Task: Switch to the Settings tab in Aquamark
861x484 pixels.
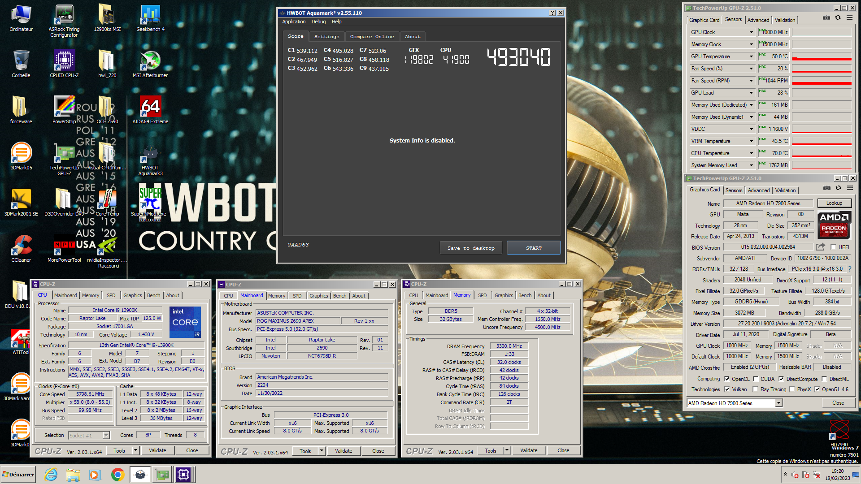Action: click(x=326, y=37)
